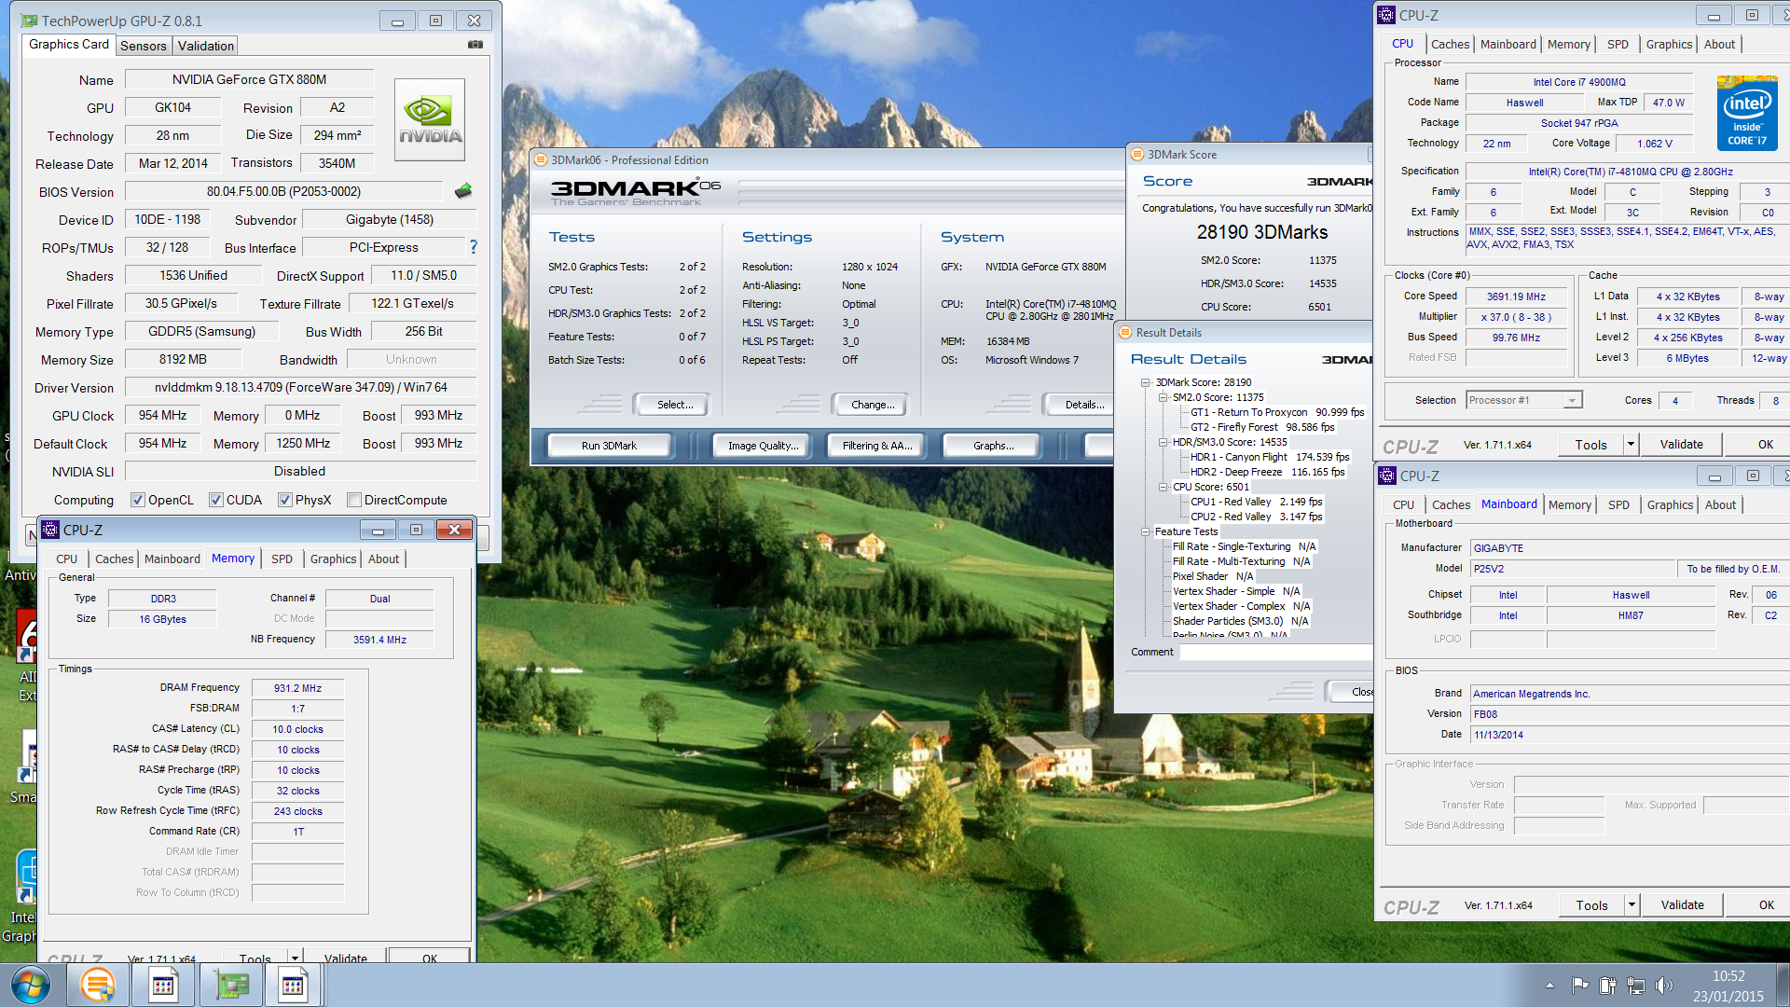Click the Comment input field
The height and width of the screenshot is (1007, 1790).
pyautogui.click(x=1275, y=652)
